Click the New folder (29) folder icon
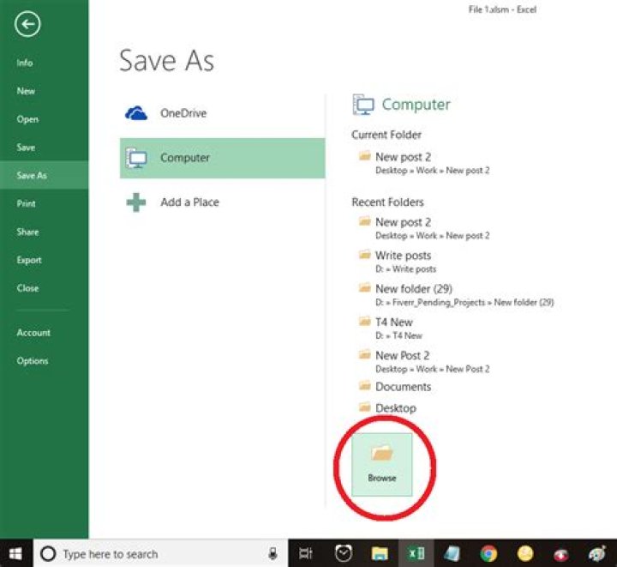 pos(364,288)
